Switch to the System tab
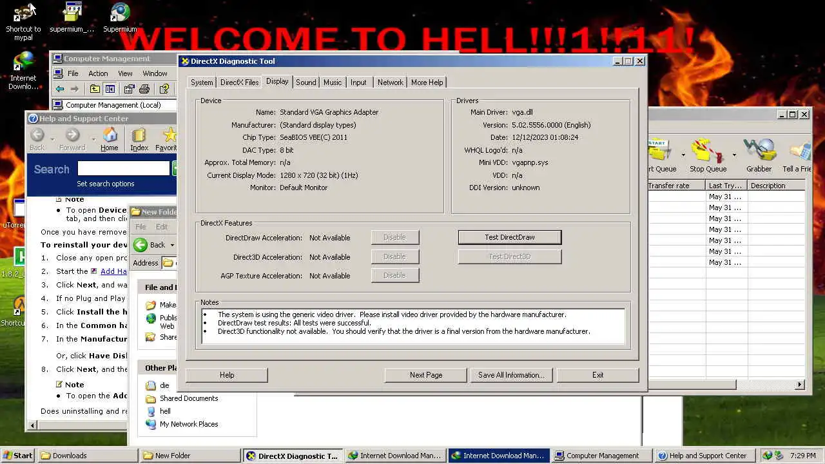Viewport: 825px width, 464px height. pyautogui.click(x=202, y=82)
